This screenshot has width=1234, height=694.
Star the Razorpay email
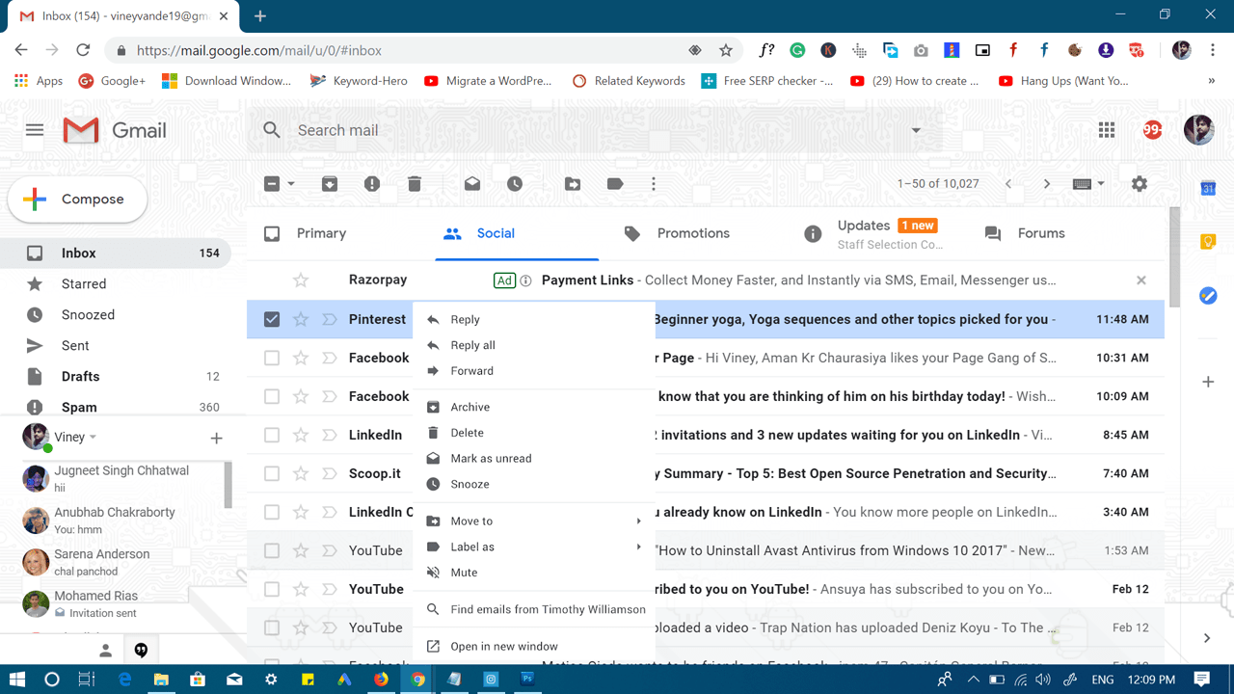[x=301, y=280]
